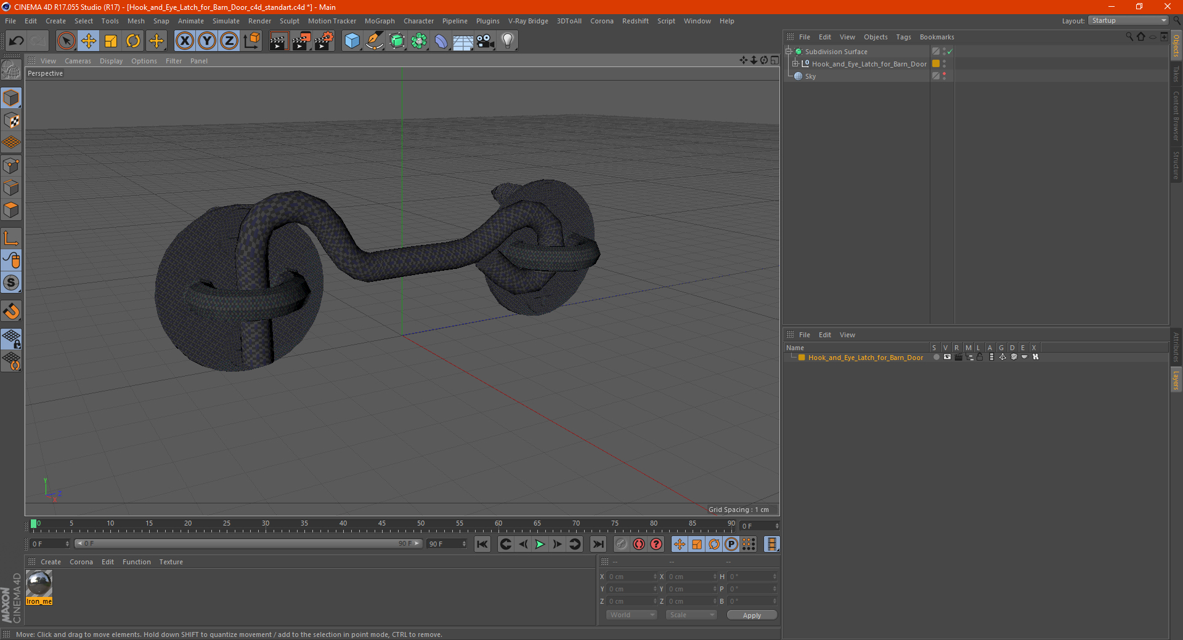This screenshot has width=1183, height=640.
Task: Add a Camera object
Action: point(486,41)
